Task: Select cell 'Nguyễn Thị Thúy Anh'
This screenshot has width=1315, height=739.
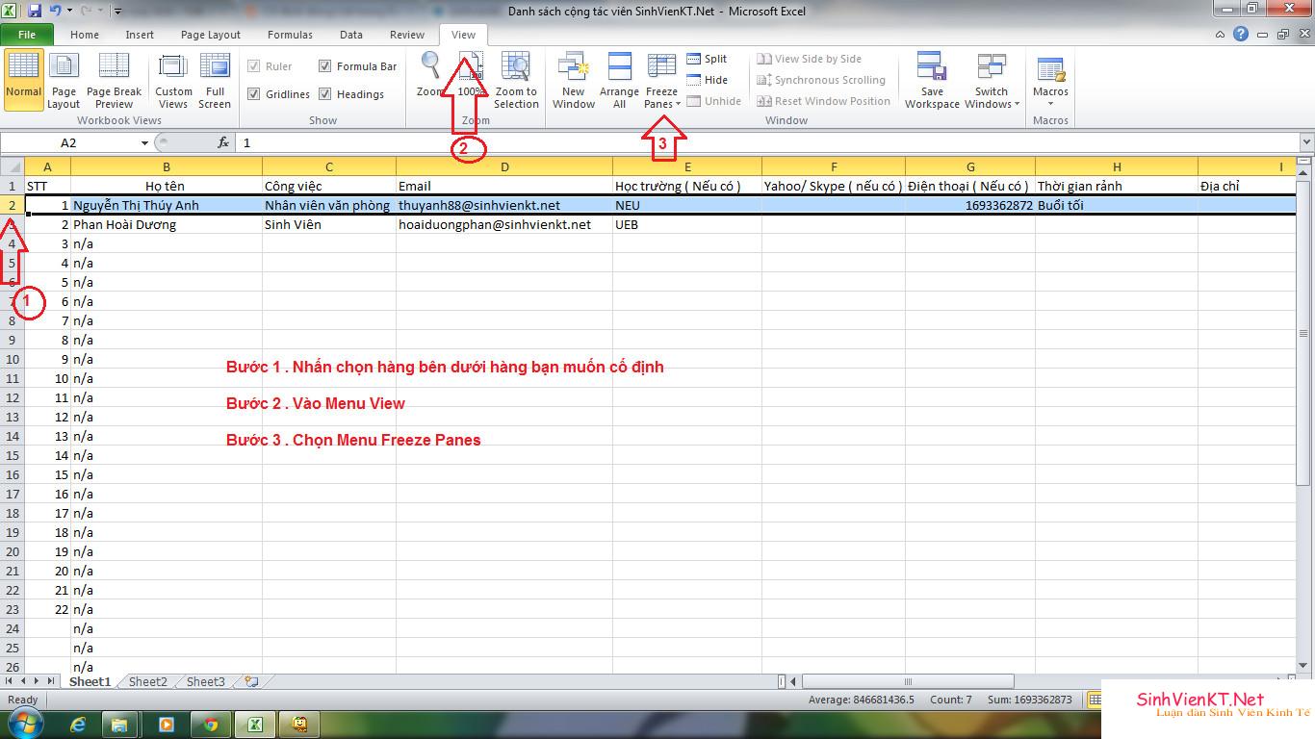Action: [167, 205]
